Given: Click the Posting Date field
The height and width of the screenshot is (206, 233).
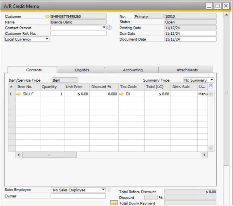Looking at the screenshot, I should click(190, 28).
